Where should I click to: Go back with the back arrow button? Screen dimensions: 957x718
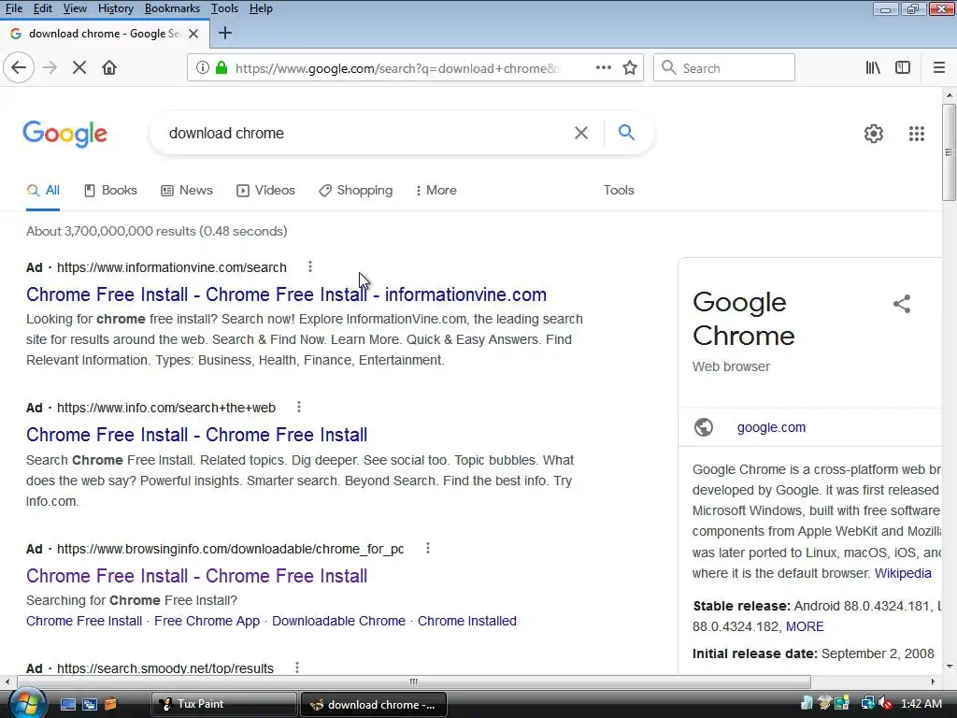(x=19, y=67)
